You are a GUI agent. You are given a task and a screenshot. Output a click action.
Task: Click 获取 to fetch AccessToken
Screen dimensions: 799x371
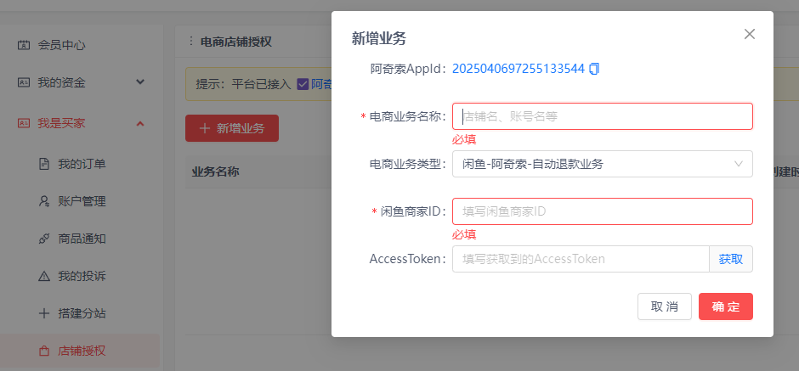pos(731,259)
